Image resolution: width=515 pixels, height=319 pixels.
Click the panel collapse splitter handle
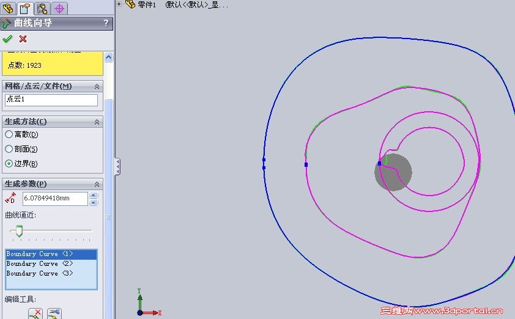117,166
